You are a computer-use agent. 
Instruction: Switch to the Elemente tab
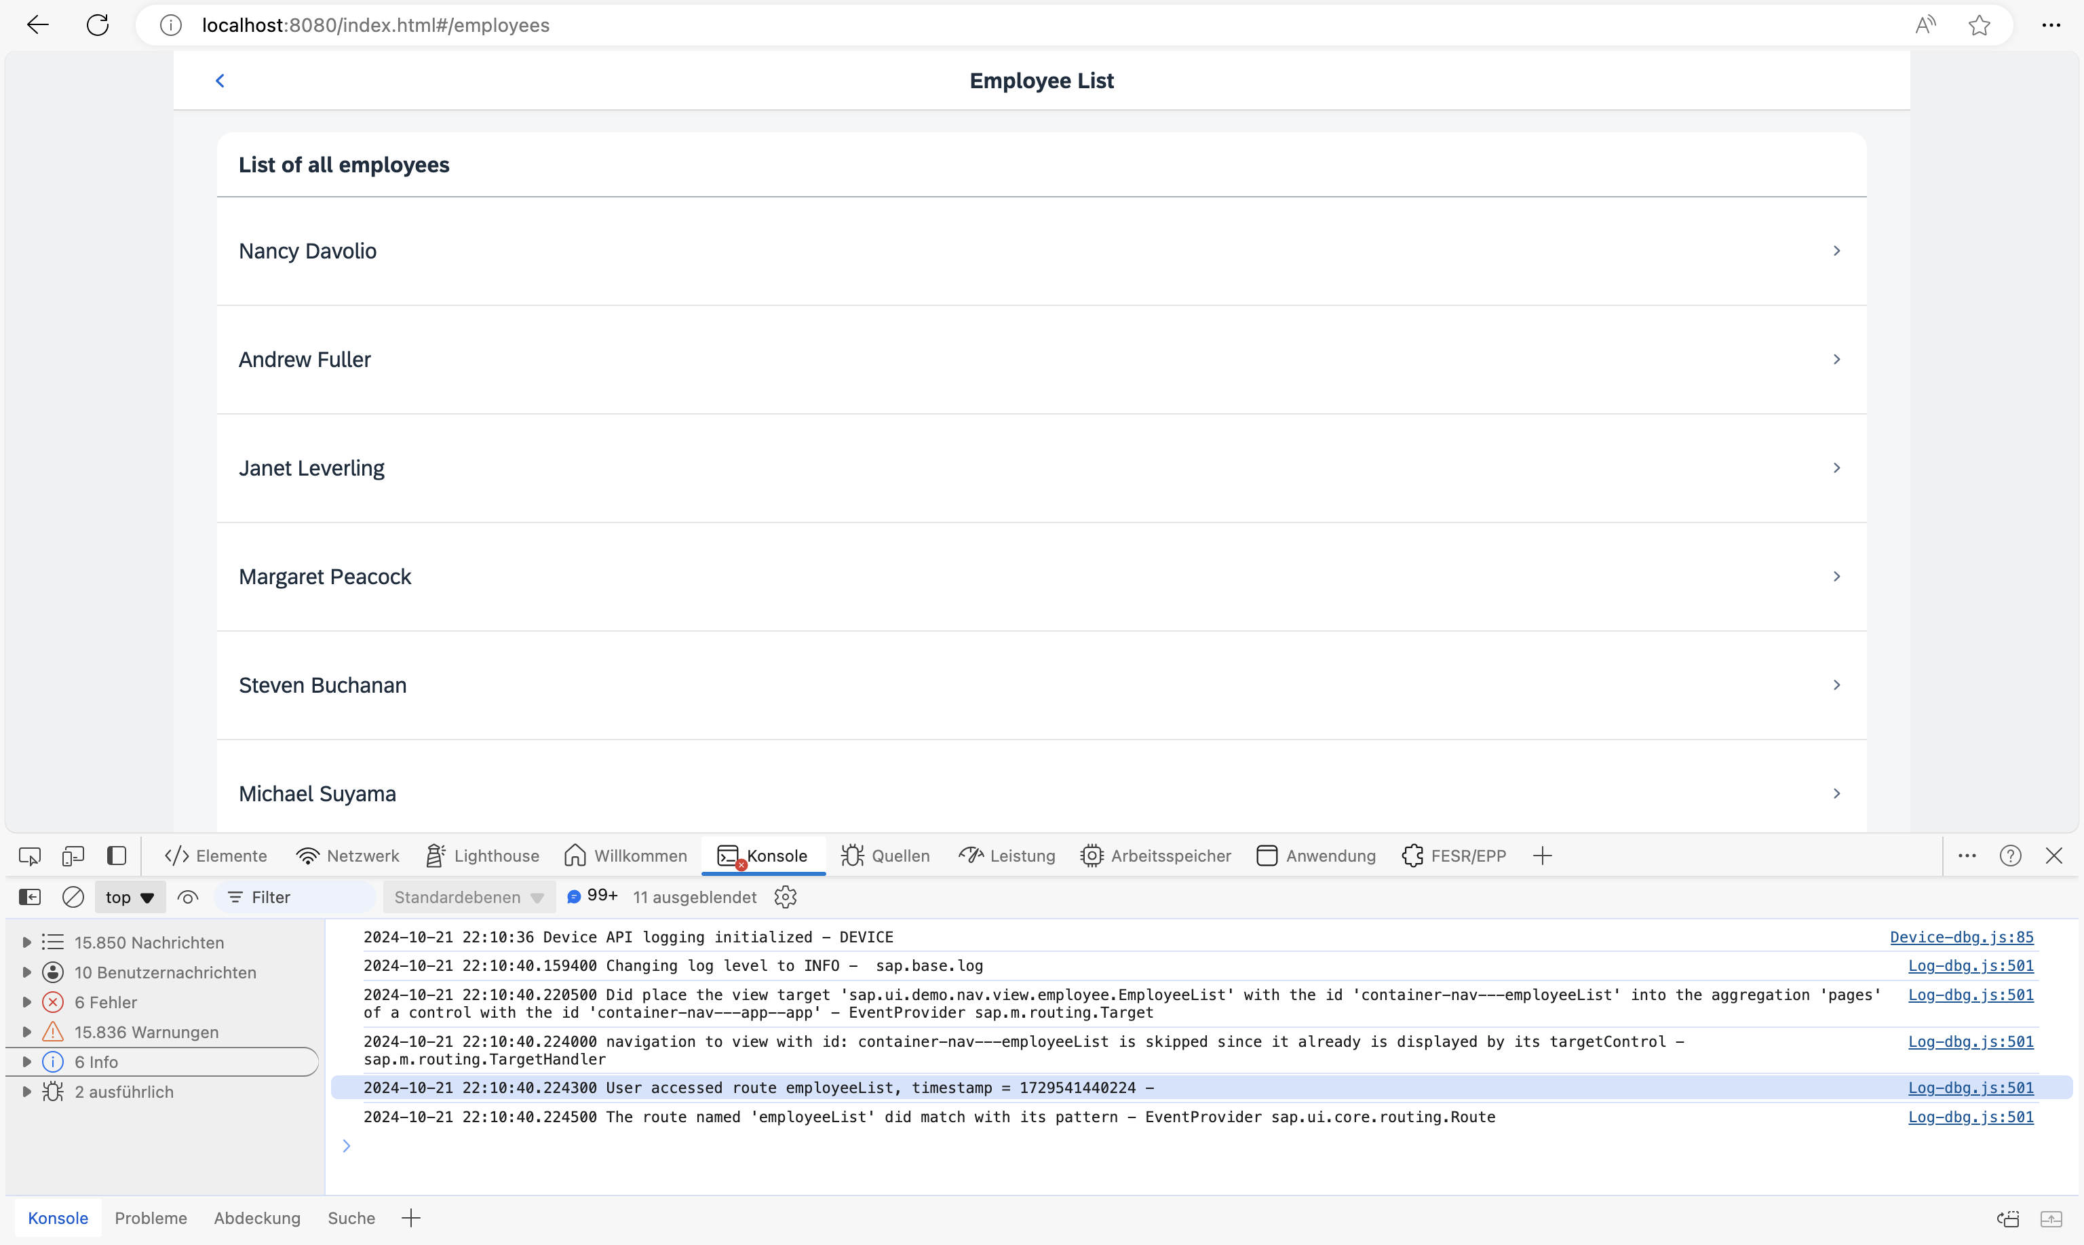tap(216, 856)
